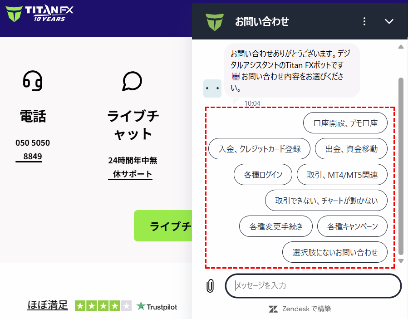Choose the 各種ログイン quick reply
Viewport: 408px width, 319px height.
(263, 174)
